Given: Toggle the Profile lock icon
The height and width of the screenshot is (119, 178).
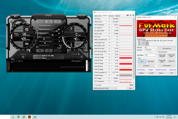Looking at the screenshot, I should 79,54.
